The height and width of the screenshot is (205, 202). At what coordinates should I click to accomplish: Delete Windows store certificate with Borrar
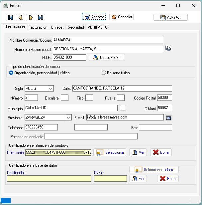coord(161,152)
